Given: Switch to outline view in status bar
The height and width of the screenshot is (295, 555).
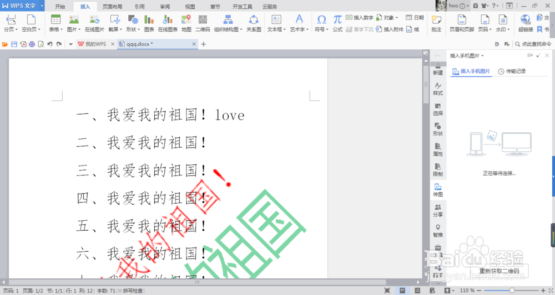Looking at the screenshot, I should click(x=417, y=291).
